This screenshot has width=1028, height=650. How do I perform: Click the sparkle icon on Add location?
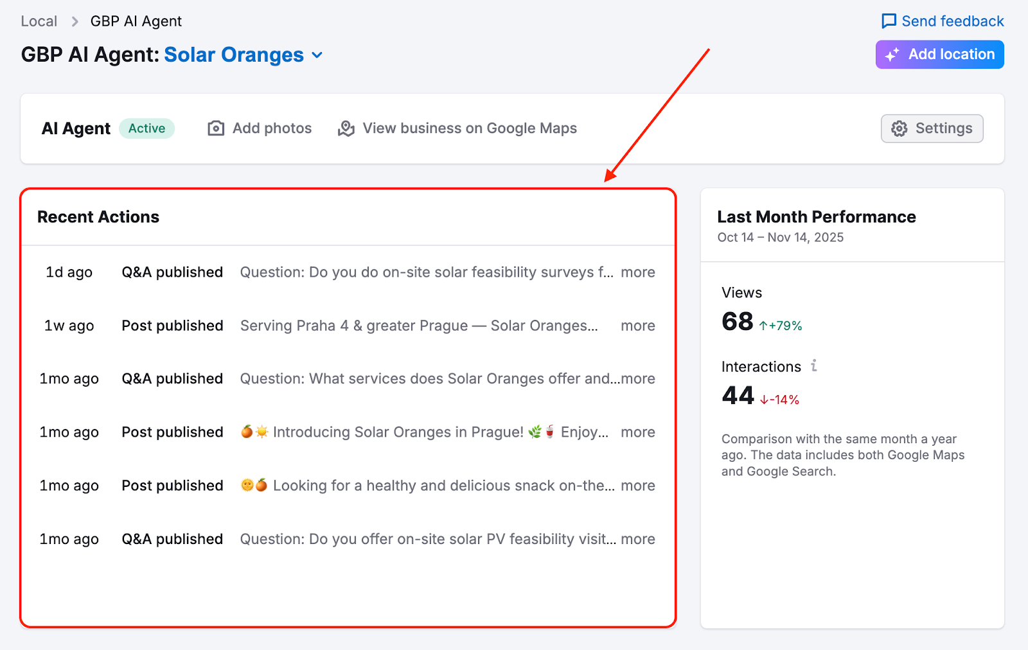[892, 55]
